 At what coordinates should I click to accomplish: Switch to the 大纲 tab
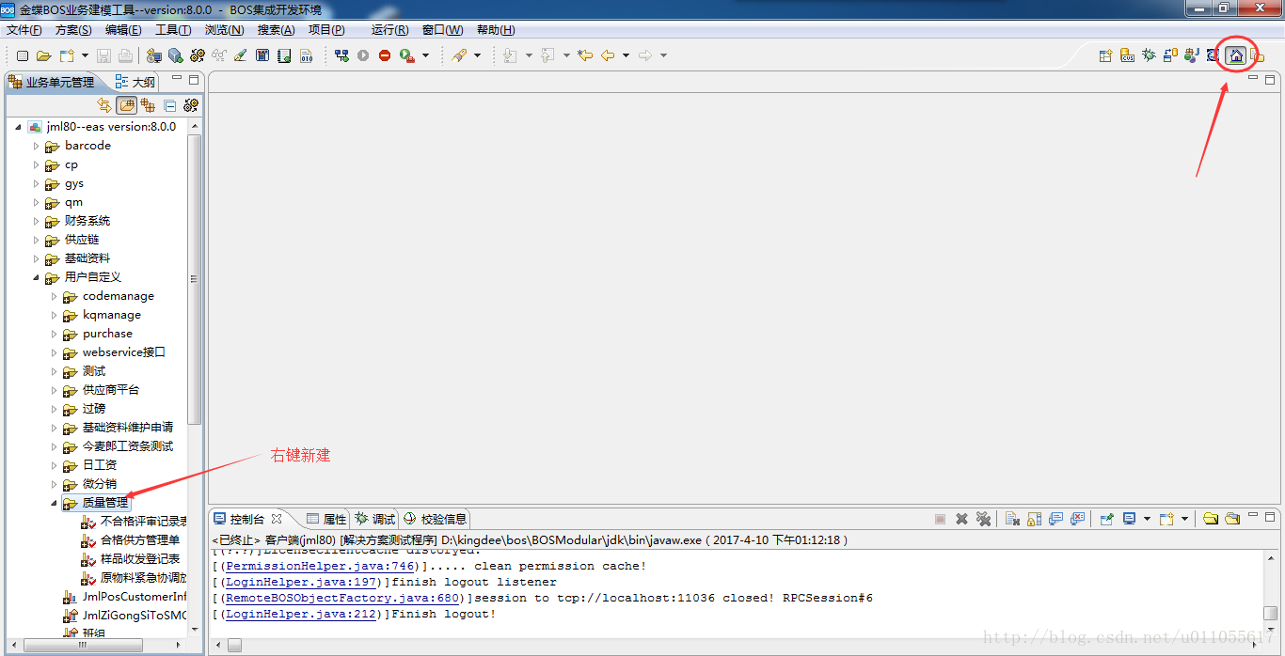point(135,82)
